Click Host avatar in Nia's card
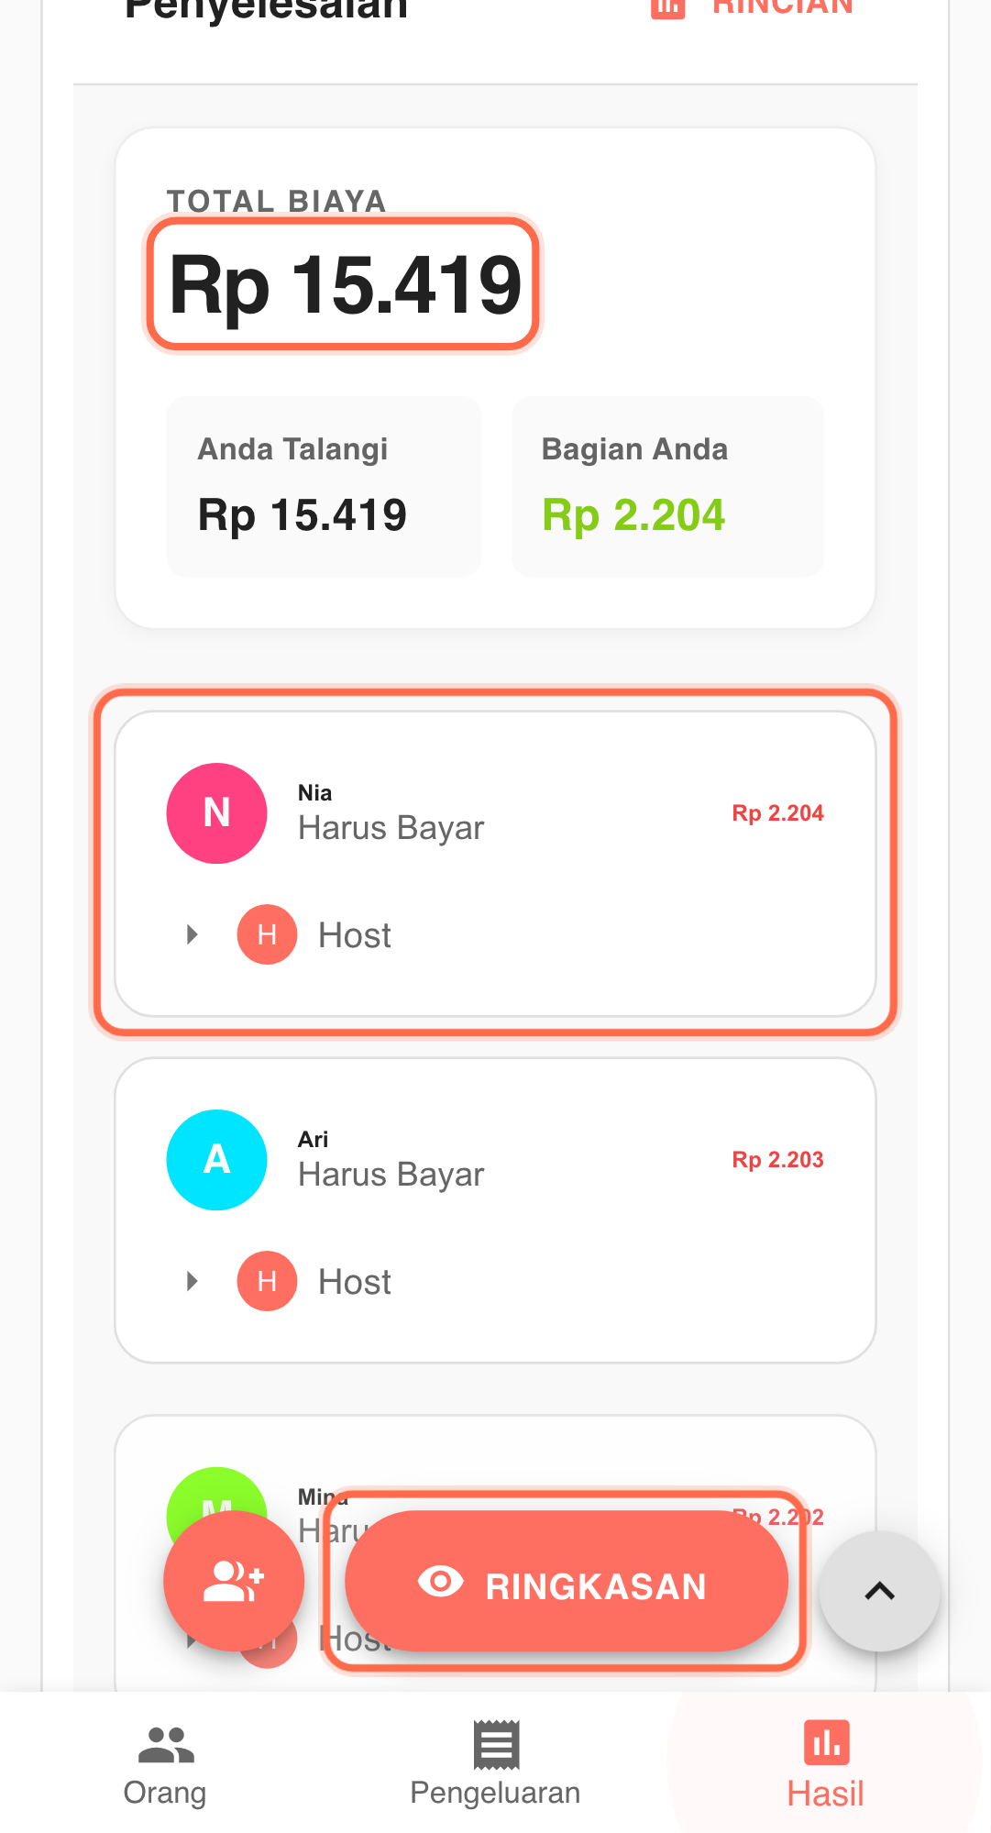This screenshot has height=1833, width=991. click(267, 934)
